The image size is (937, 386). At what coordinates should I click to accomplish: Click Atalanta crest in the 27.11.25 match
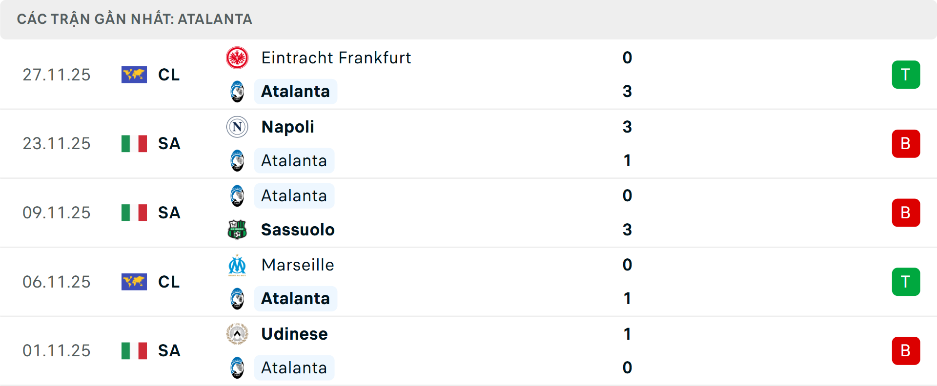(x=237, y=92)
